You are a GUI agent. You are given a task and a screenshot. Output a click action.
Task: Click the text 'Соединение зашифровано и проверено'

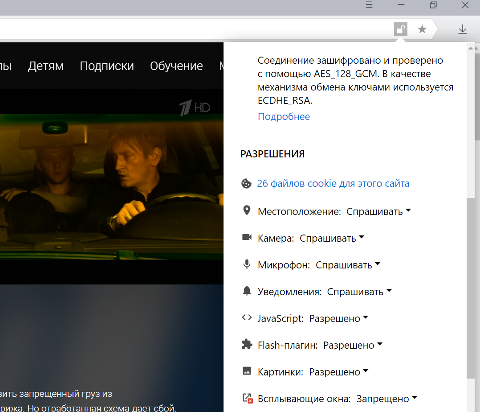tap(350, 60)
